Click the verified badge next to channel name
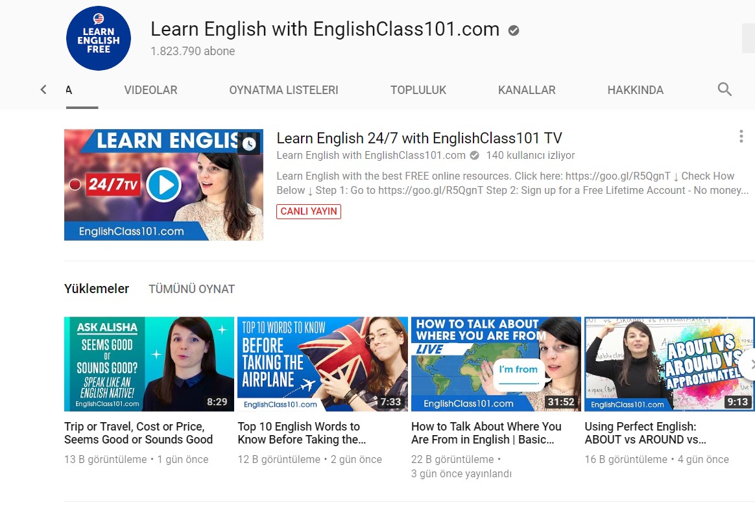755x522 pixels. pyautogui.click(x=512, y=29)
